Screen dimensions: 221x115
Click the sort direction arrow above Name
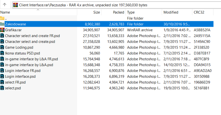point(38,10)
